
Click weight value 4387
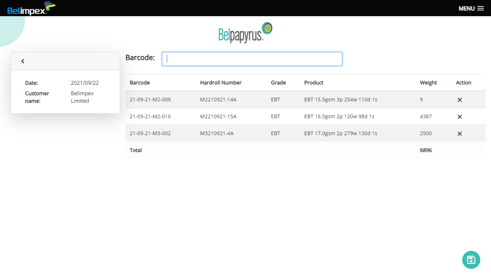point(426,116)
